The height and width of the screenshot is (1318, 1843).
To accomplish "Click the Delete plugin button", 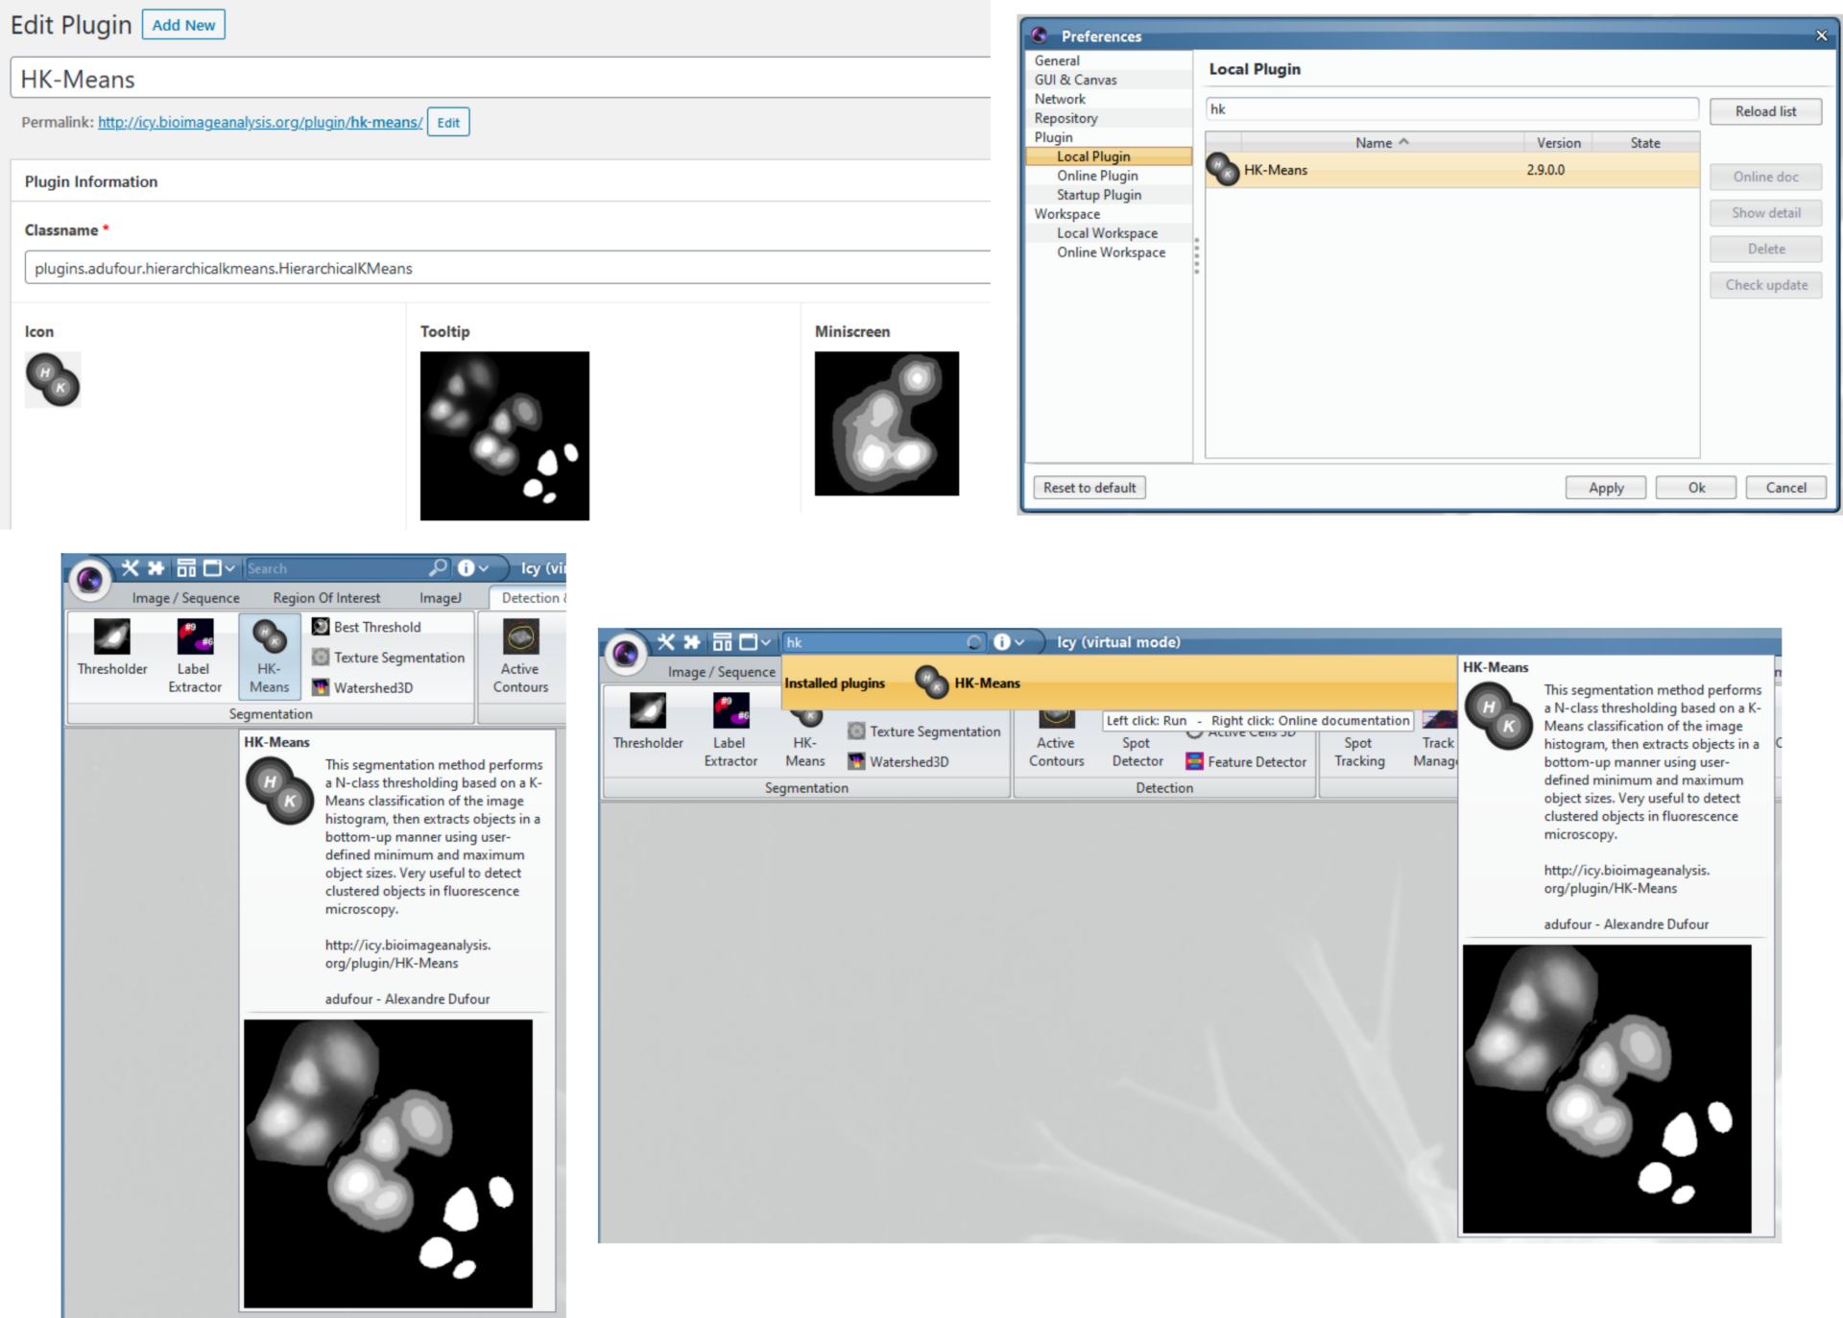I will 1765,249.
